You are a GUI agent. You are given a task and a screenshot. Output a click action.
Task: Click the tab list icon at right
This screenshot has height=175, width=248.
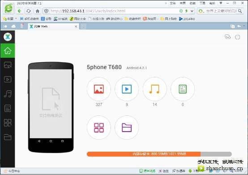click(x=232, y=26)
